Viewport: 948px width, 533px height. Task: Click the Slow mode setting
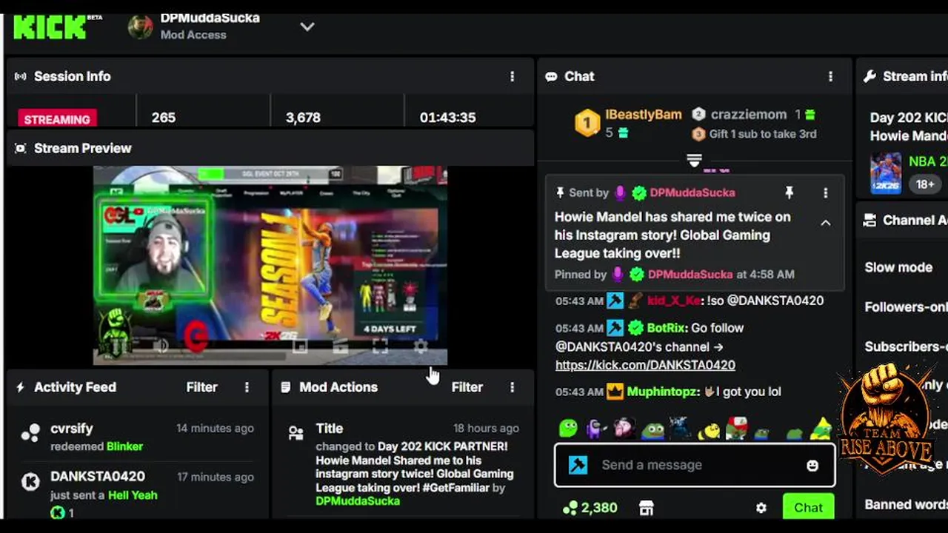[x=898, y=267]
